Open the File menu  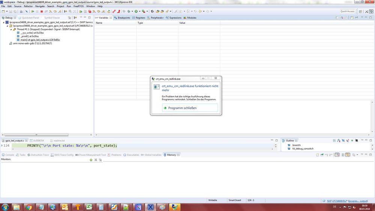[x=3, y=6]
